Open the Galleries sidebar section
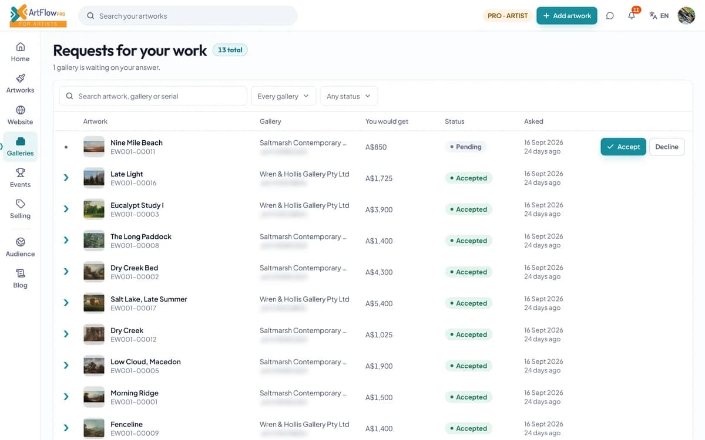 (x=20, y=147)
